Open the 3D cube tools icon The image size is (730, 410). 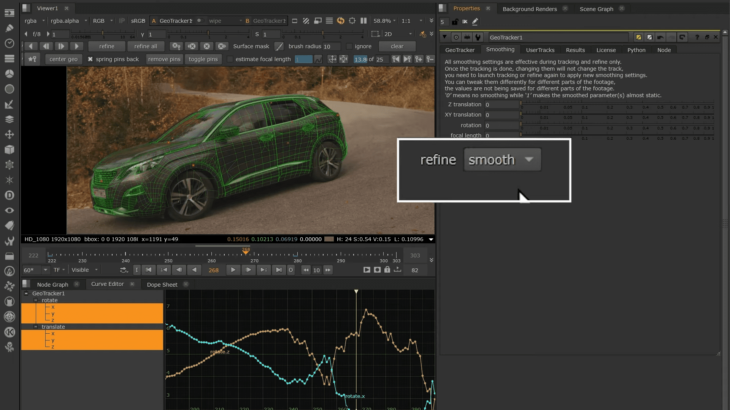[10, 150]
